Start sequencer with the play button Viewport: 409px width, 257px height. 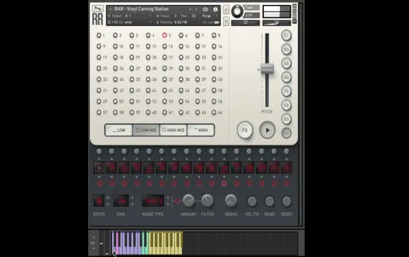coord(267,130)
